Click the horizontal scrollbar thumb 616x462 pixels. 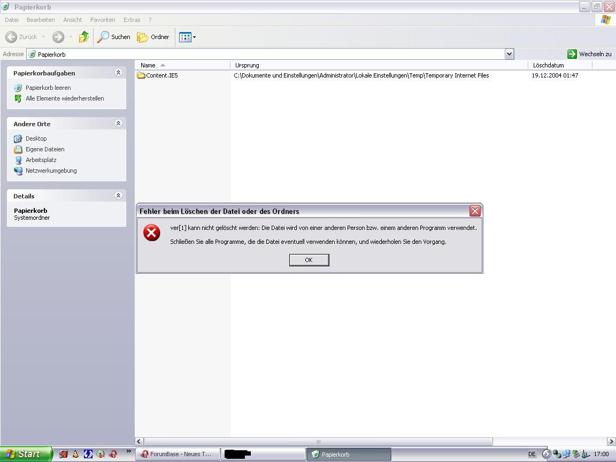318,442
